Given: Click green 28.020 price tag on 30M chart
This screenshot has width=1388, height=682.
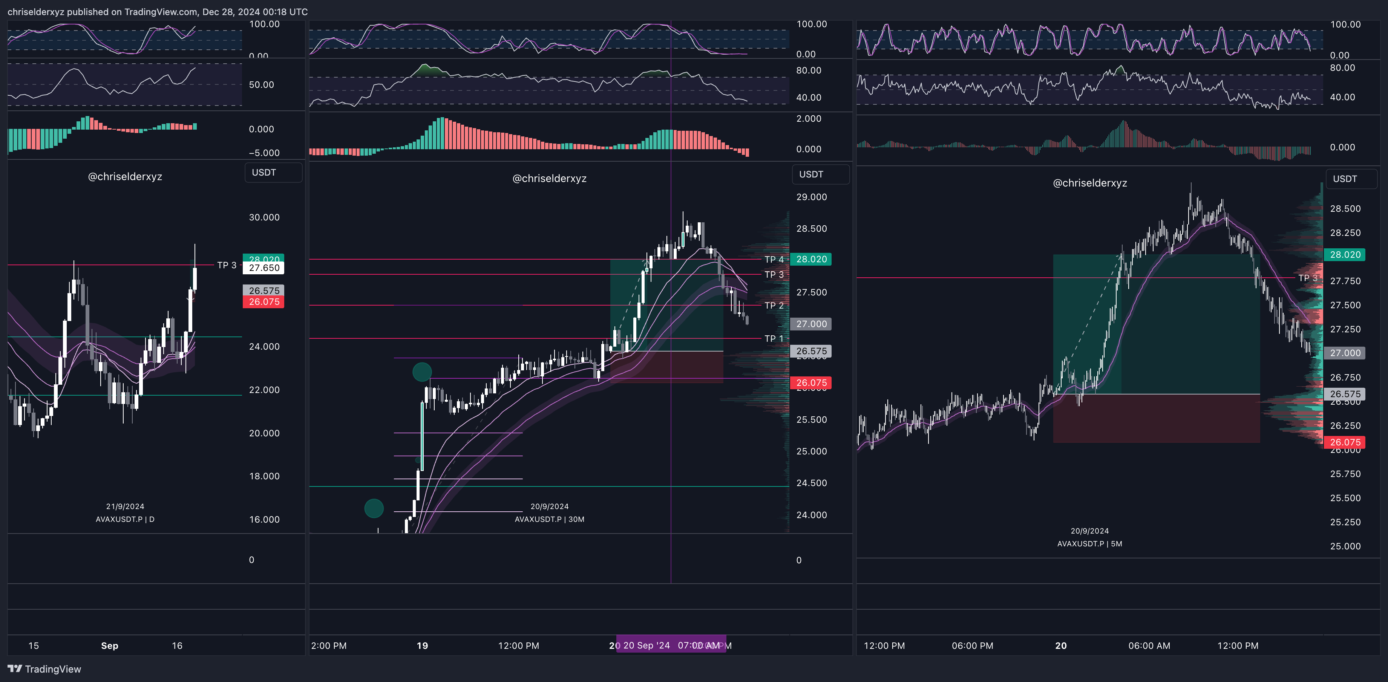Looking at the screenshot, I should [811, 259].
